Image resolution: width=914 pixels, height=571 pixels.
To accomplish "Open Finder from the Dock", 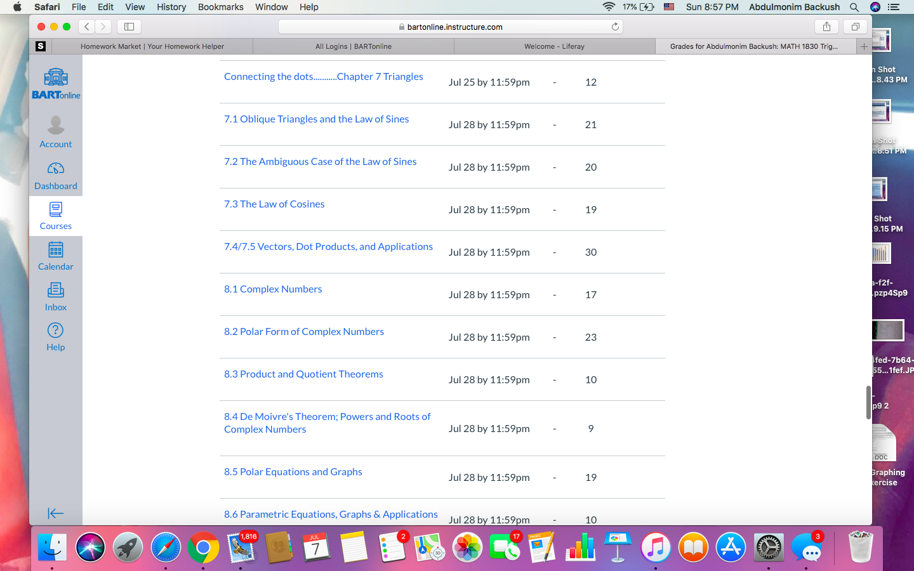I will (52, 547).
